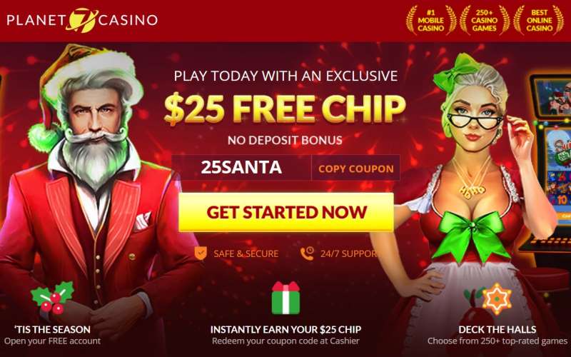Click the Safe & Secure shield icon
The image size is (571, 357).
pos(201,253)
